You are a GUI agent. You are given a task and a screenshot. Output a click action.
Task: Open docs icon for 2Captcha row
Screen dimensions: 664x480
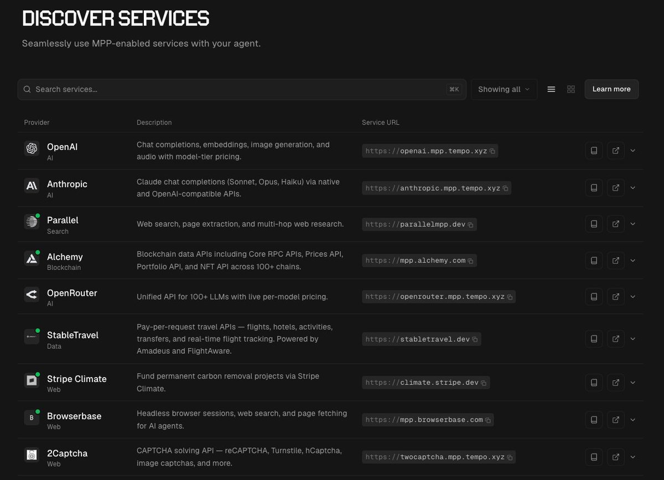point(594,457)
